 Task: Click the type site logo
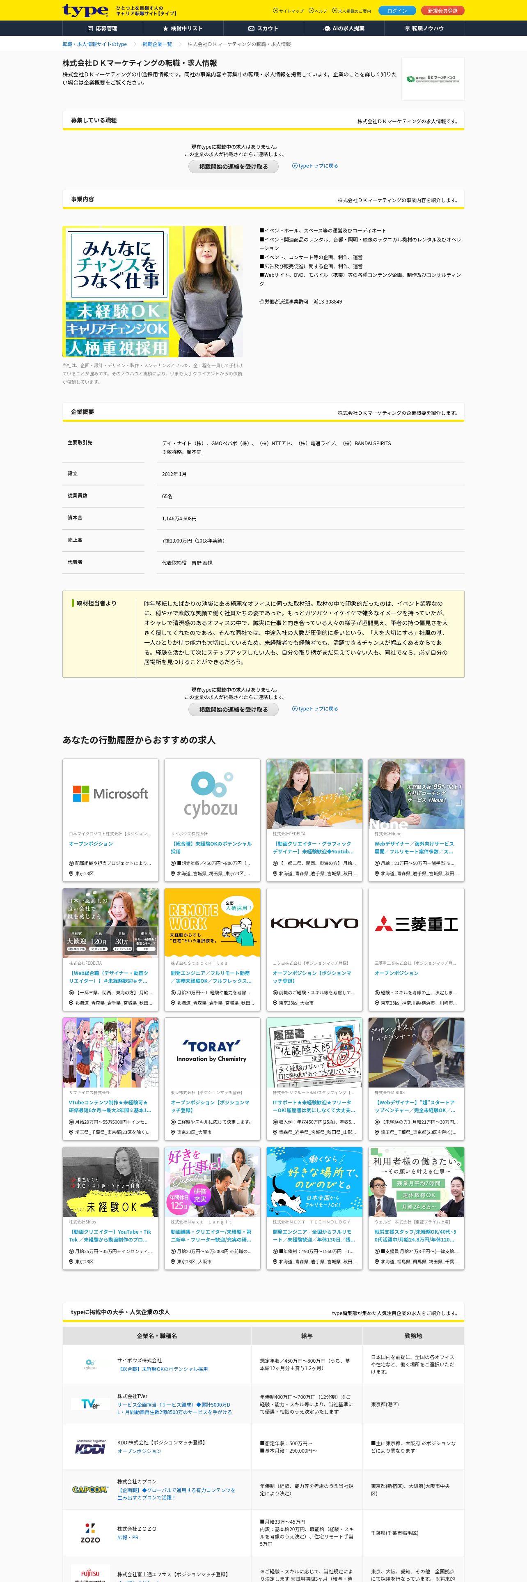(x=85, y=10)
